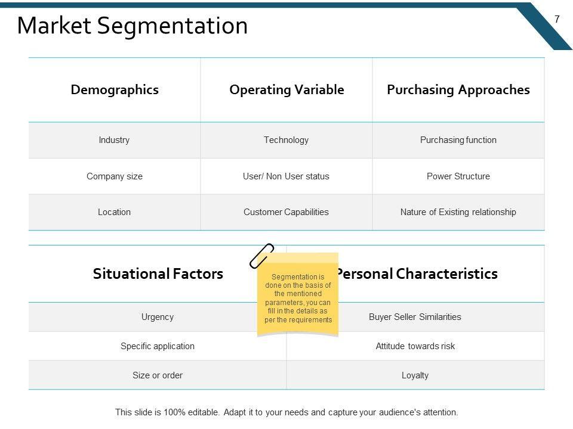
Task: Select the Location cell under Demographics
Action: [x=114, y=212]
